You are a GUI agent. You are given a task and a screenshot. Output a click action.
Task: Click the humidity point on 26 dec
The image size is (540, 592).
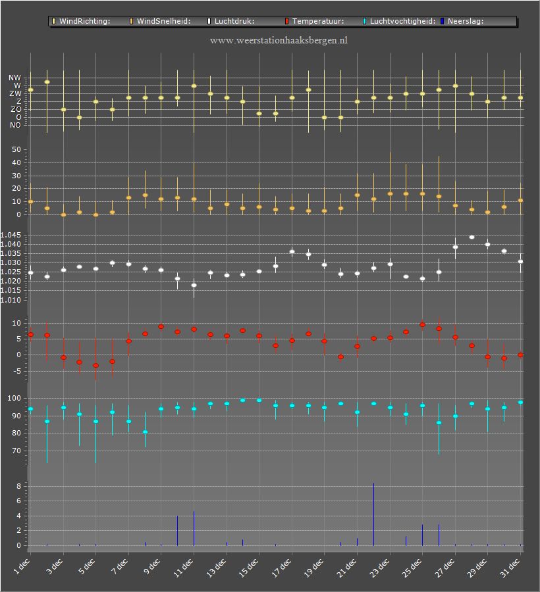click(x=439, y=423)
